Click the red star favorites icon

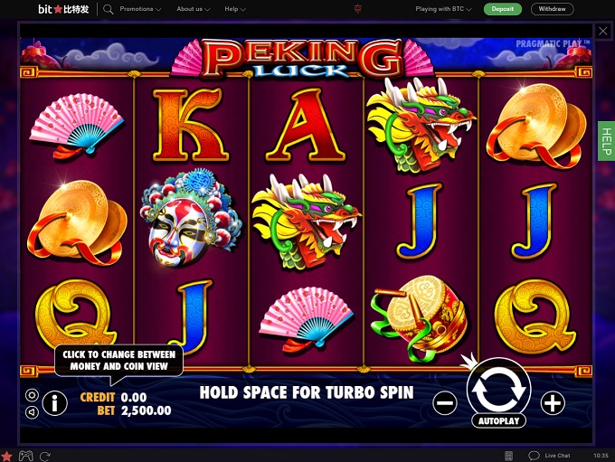pyautogui.click(x=6, y=456)
